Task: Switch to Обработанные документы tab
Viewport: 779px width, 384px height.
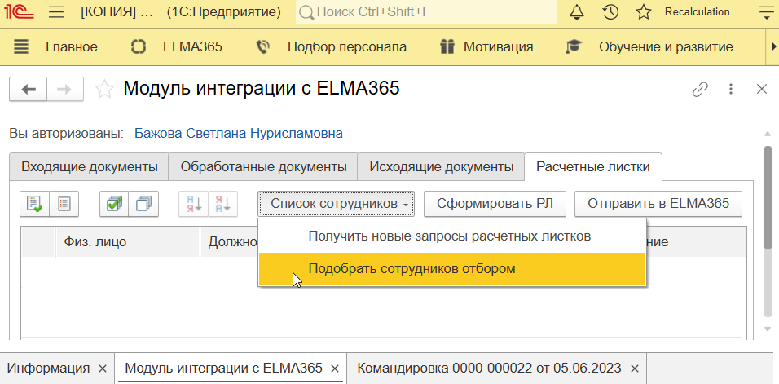Action: coord(263,167)
